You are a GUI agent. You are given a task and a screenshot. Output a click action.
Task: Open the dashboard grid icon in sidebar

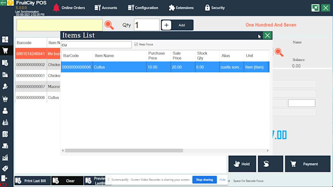tap(5, 40)
